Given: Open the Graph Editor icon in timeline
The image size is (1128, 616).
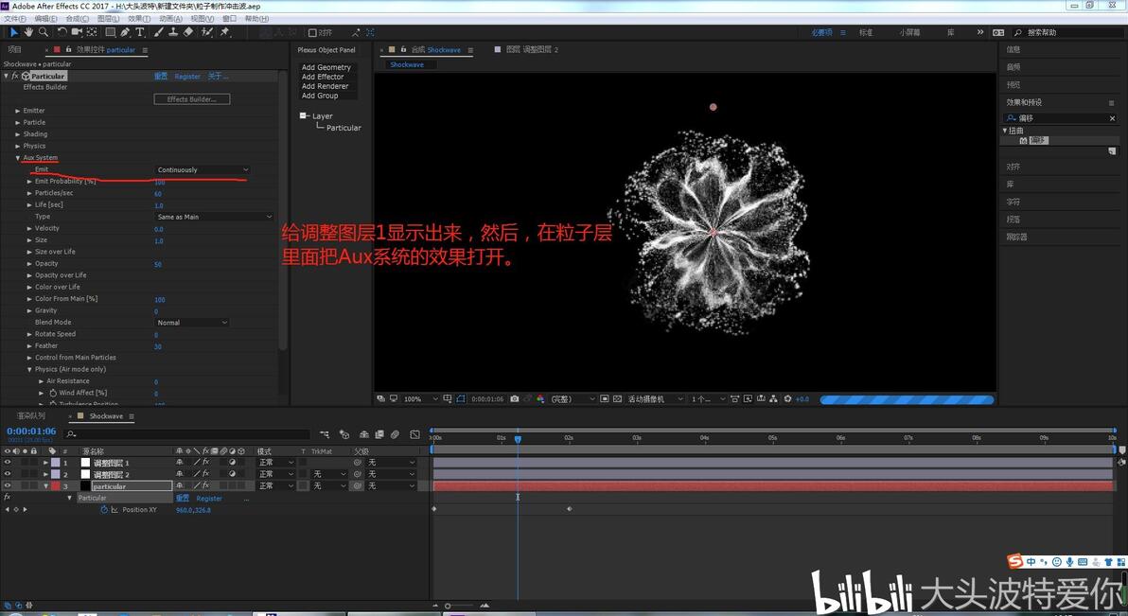Looking at the screenshot, I should pos(415,434).
